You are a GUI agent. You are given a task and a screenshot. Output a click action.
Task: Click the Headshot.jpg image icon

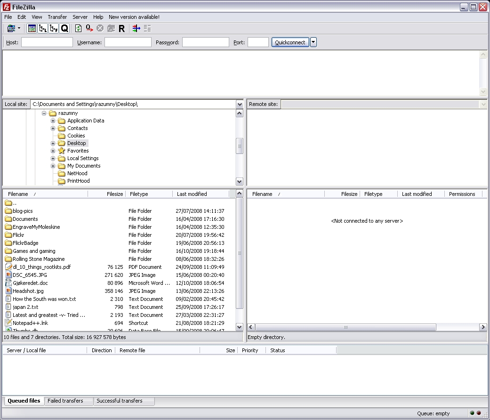tap(8, 291)
